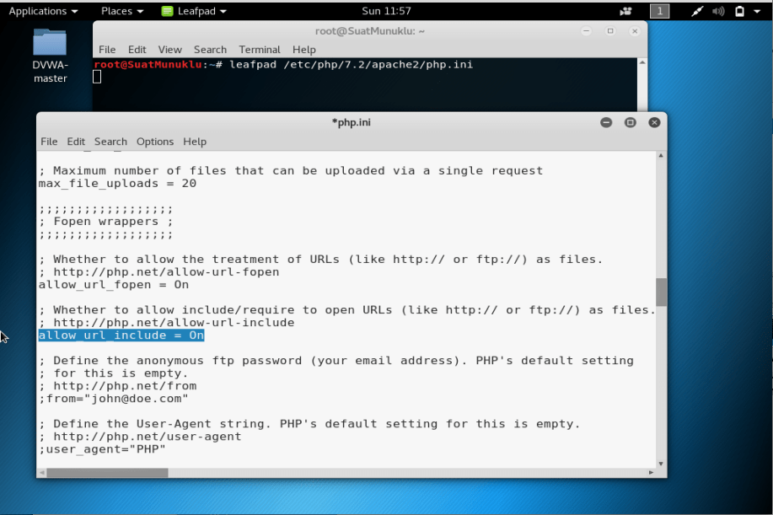Minimize the terminal window

pyautogui.click(x=586, y=31)
